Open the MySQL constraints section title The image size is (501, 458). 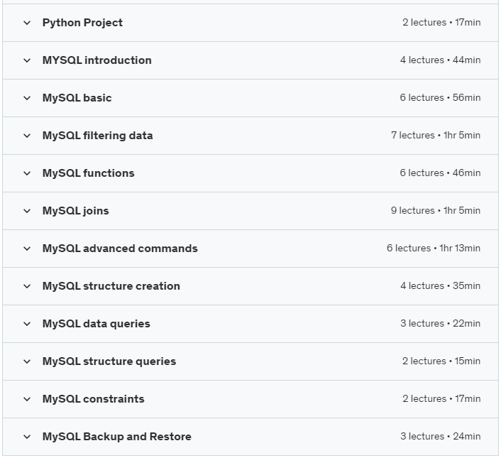pos(93,399)
